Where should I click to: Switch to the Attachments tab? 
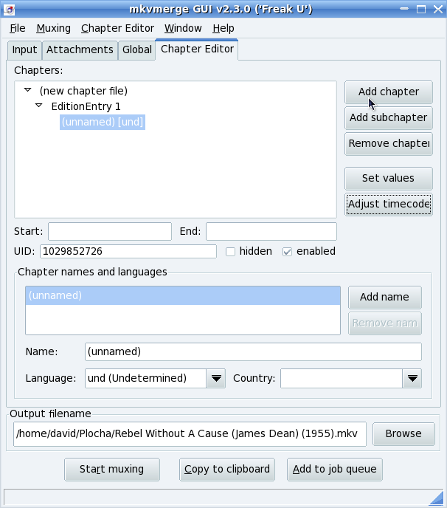tap(80, 50)
